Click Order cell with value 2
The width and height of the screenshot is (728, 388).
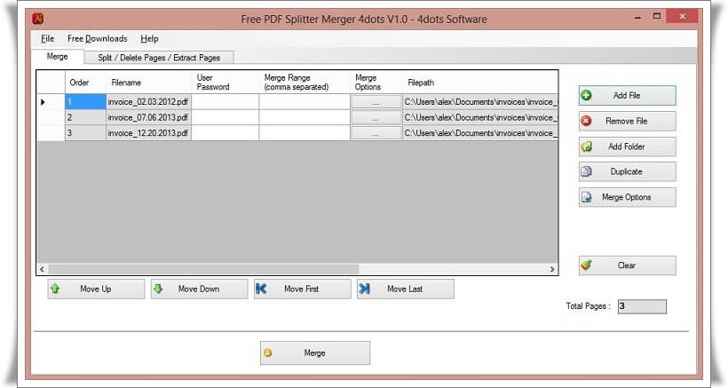(85, 117)
